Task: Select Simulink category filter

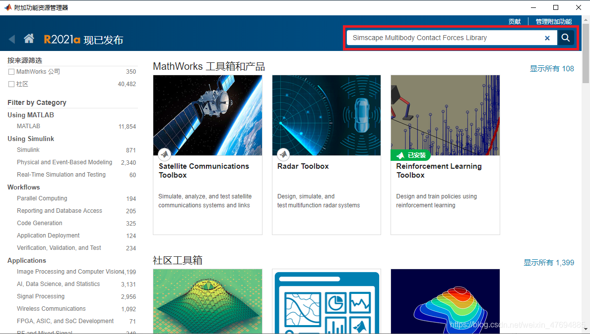Action: [x=28, y=150]
